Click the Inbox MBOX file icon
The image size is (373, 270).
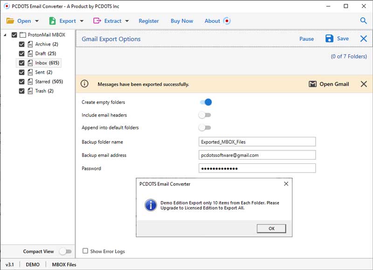coord(30,63)
